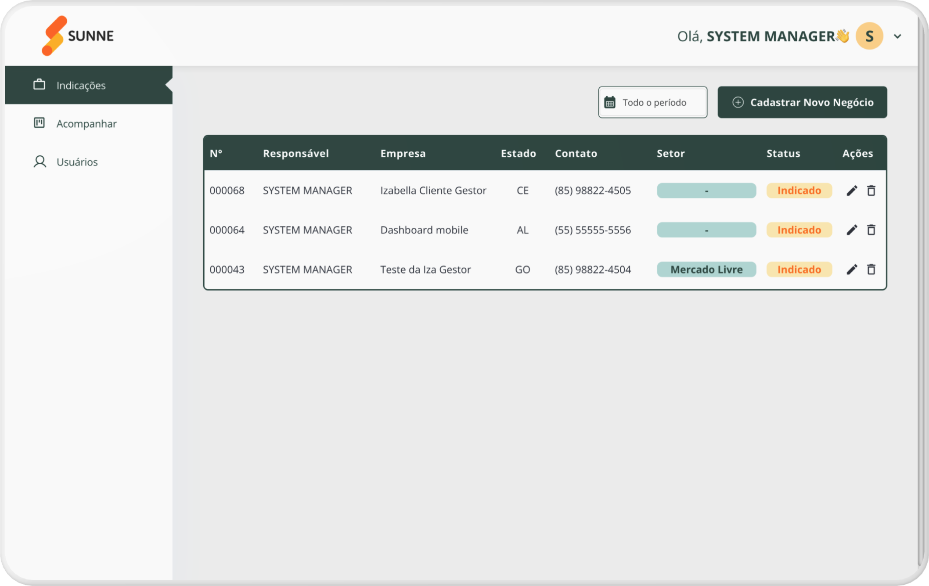This screenshot has width=929, height=586.
Task: Click the Responsável column header
Action: 296,153
